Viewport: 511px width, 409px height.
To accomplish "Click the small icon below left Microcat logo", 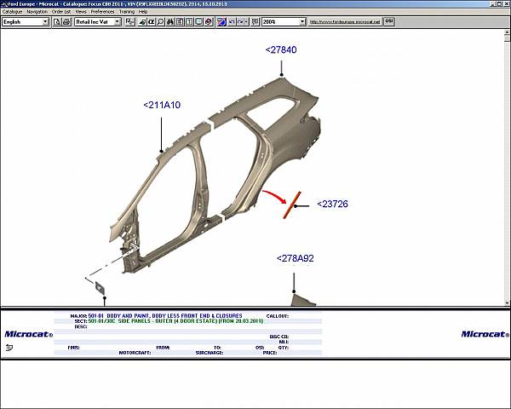I will (9, 348).
